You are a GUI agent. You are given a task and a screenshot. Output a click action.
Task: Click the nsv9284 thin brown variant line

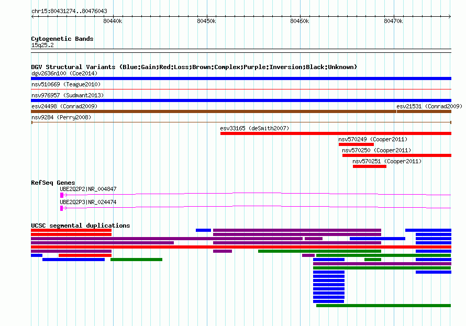[241, 122]
